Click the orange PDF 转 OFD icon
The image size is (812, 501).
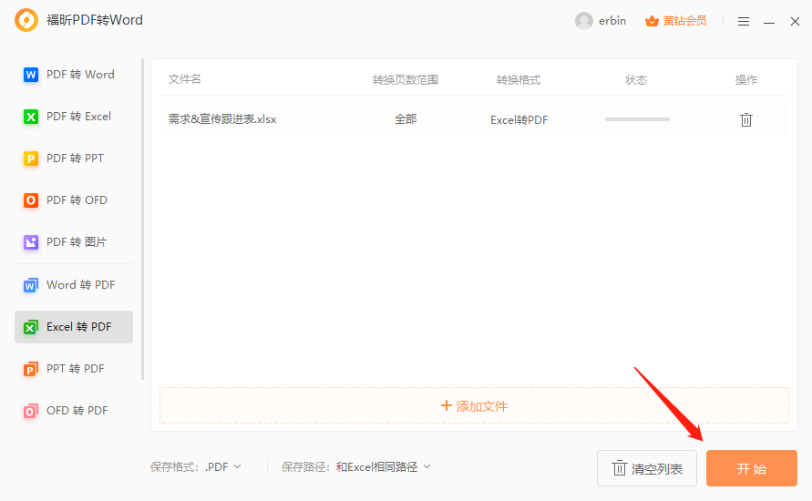coord(31,200)
